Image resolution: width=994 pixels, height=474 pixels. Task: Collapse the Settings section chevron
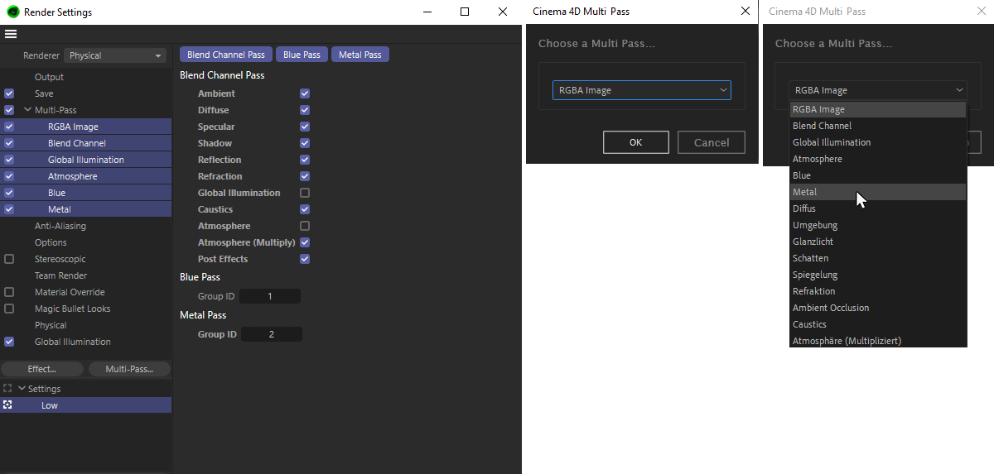click(x=22, y=388)
